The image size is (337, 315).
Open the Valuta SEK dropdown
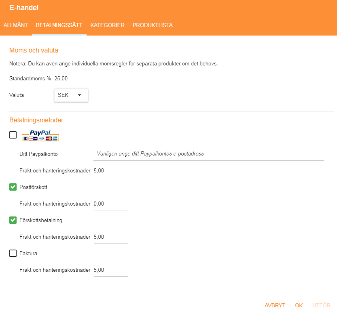tap(71, 95)
